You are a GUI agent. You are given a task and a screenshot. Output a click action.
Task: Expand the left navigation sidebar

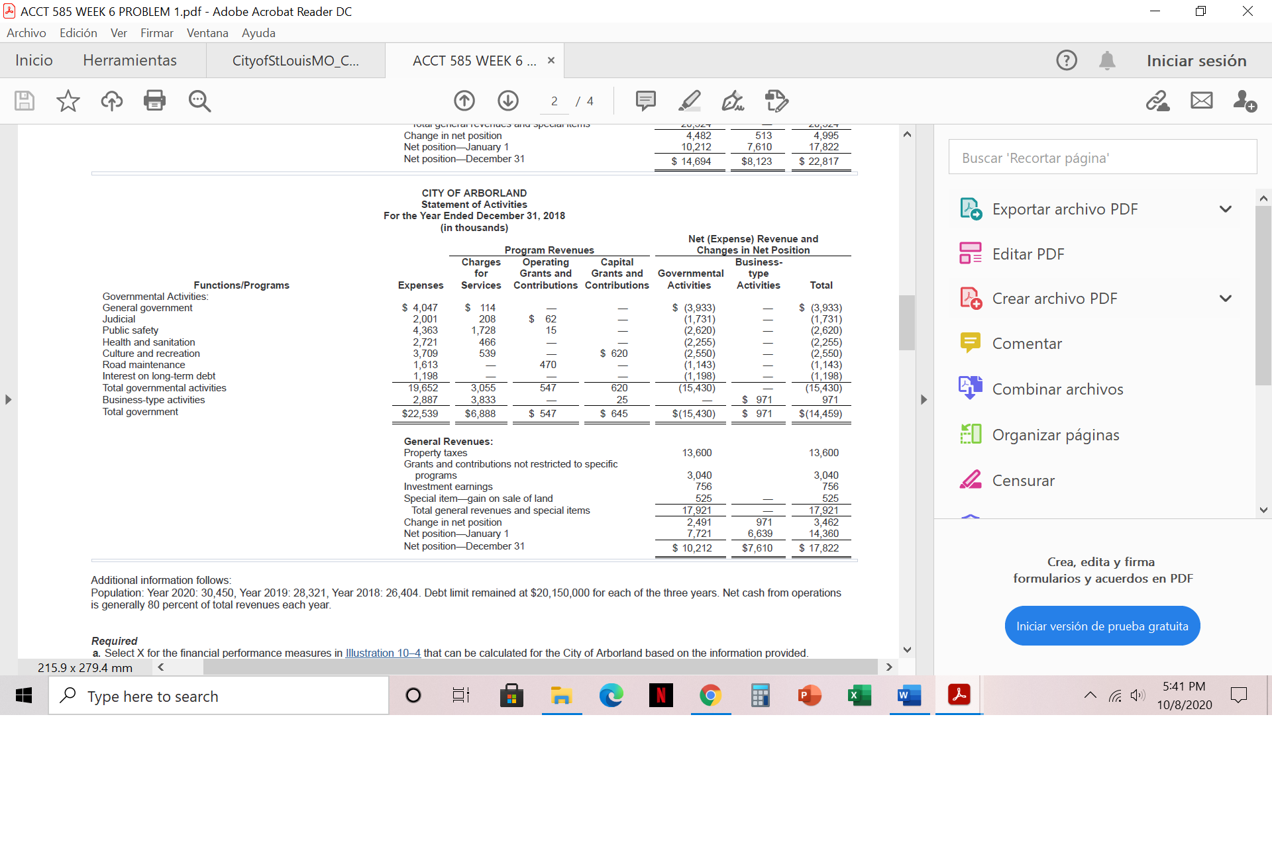tap(8, 399)
